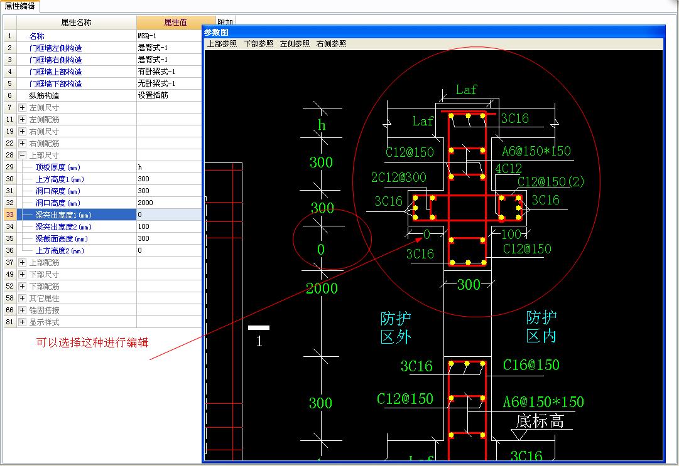
Task: Collapse the 上部尺寸 group
Action: pyautogui.click(x=22, y=155)
